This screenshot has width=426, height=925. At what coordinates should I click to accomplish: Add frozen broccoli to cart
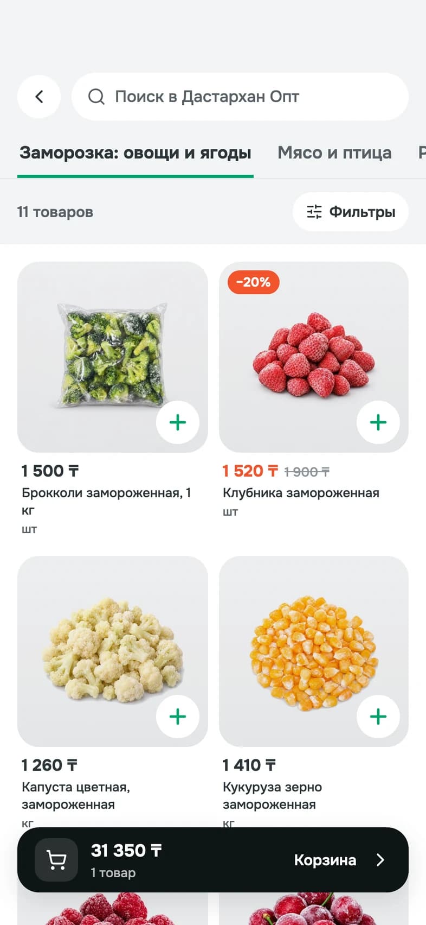(178, 422)
